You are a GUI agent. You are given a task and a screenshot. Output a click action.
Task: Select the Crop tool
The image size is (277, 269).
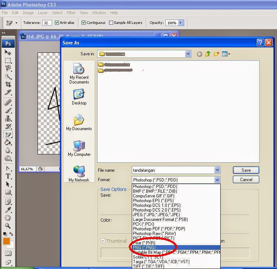point(8,84)
